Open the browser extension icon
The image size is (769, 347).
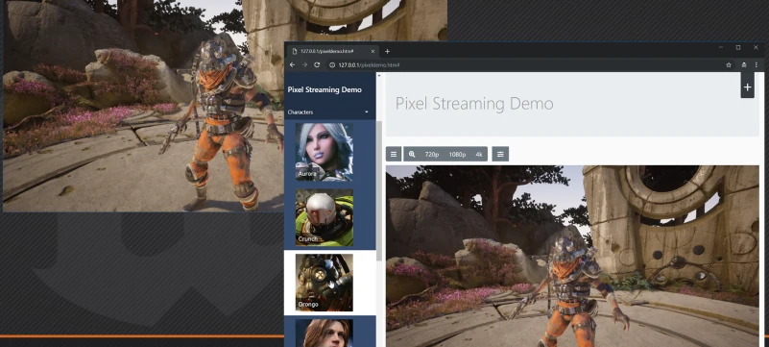click(x=744, y=64)
